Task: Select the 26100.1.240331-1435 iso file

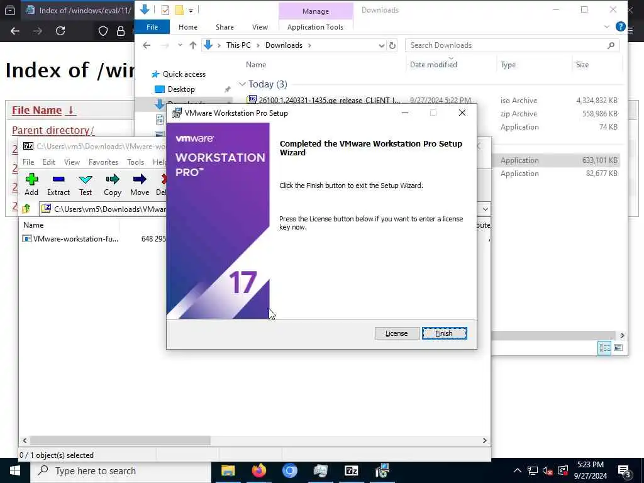Action: click(x=325, y=100)
